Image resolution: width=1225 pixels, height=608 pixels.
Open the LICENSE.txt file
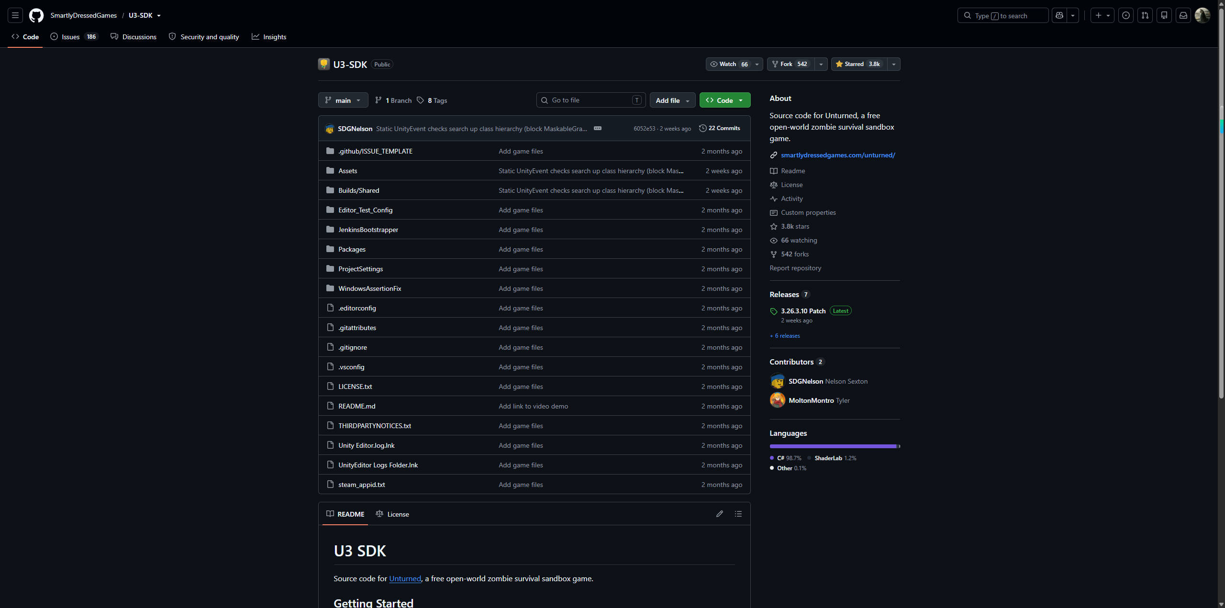[x=355, y=387]
